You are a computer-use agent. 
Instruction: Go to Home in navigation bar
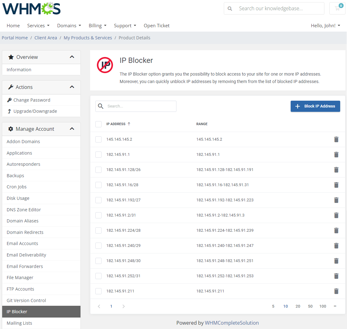tap(13, 26)
